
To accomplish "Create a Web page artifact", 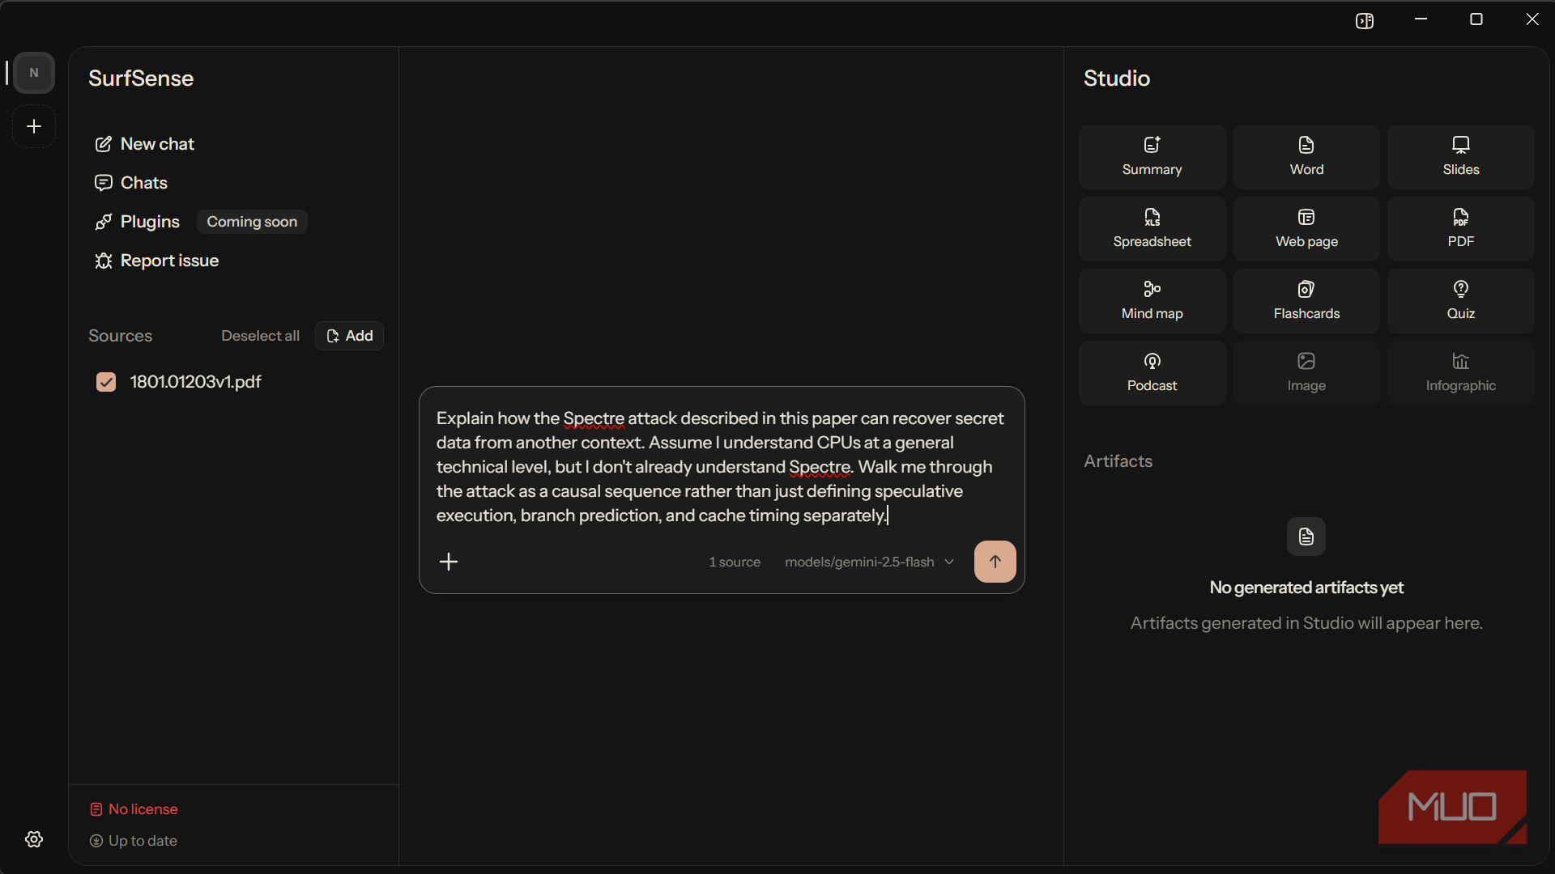I will pyautogui.click(x=1306, y=229).
